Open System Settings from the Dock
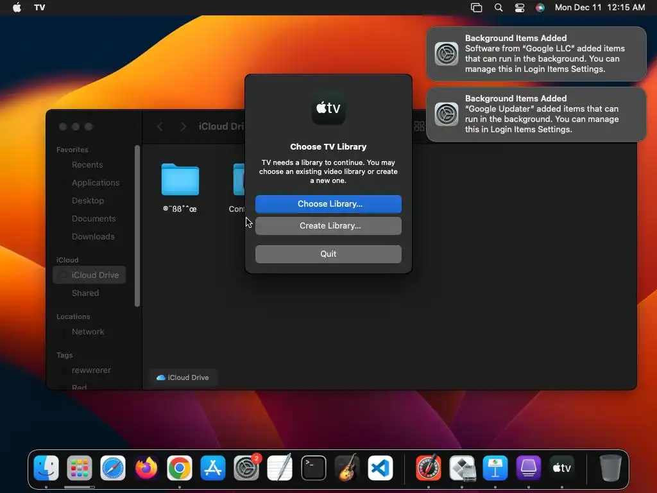 tap(246, 468)
